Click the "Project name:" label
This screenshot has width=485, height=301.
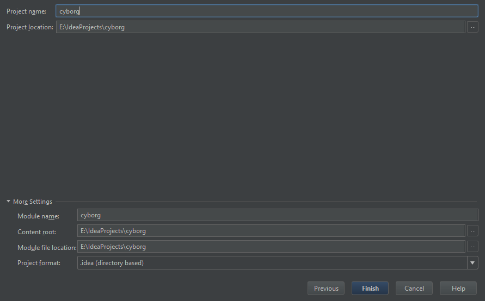pos(26,11)
